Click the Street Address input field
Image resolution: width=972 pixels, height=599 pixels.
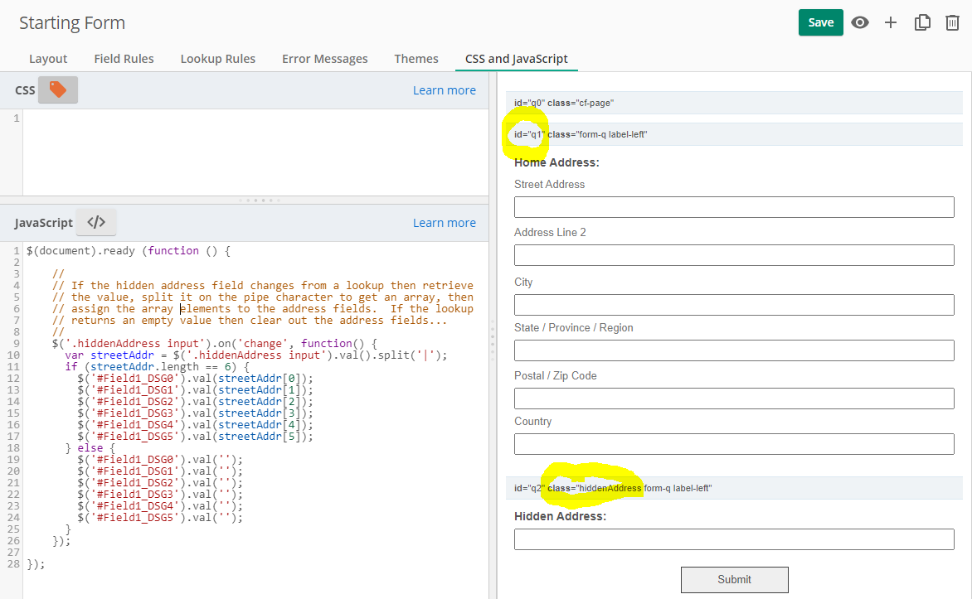coord(734,207)
